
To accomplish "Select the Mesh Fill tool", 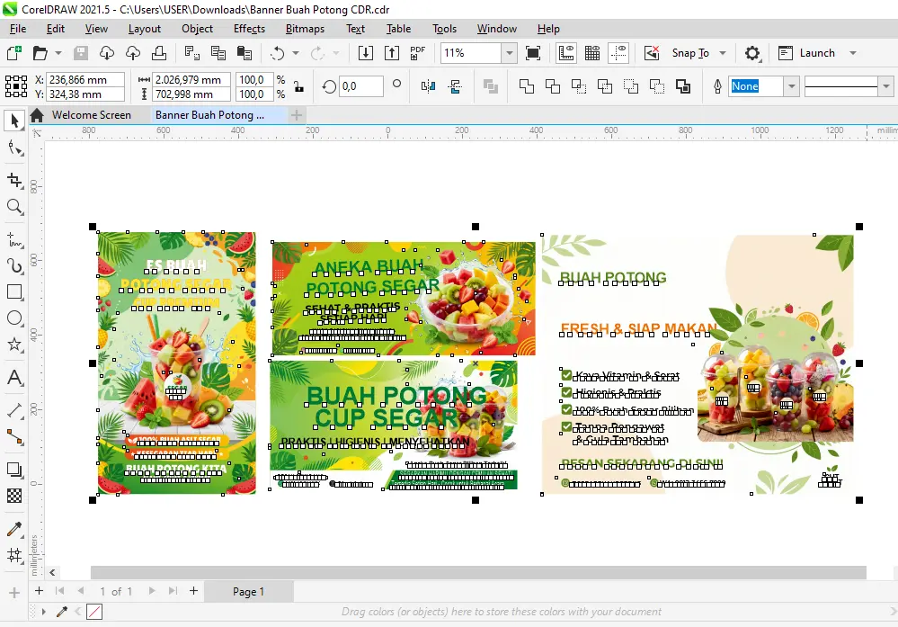I will click(14, 555).
